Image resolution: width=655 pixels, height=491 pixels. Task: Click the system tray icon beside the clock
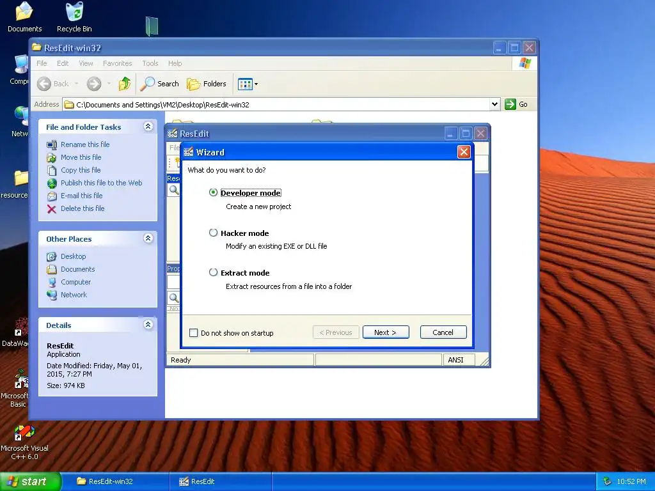608,481
